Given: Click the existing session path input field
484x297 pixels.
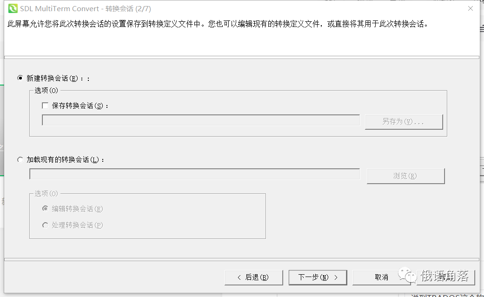Looking at the screenshot, I should coord(195,174).
